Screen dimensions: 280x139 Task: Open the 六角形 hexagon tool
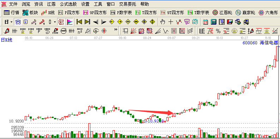(x=268, y=12)
